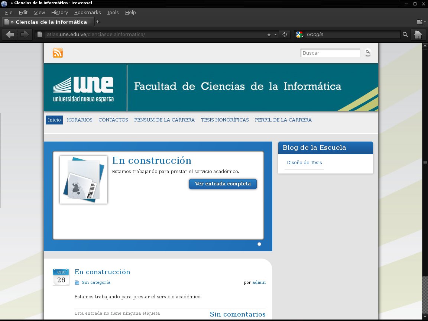The height and width of the screenshot is (321, 428).
Task: Click the scrollbar down arrow
Action: [425, 317]
